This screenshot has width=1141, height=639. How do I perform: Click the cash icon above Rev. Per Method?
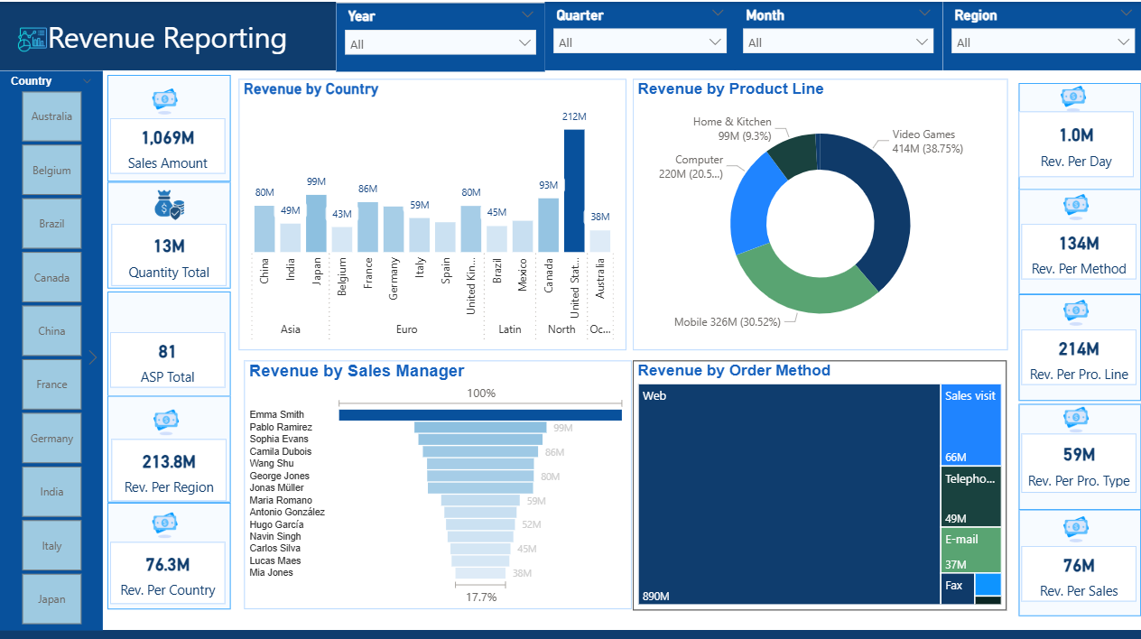[1075, 206]
